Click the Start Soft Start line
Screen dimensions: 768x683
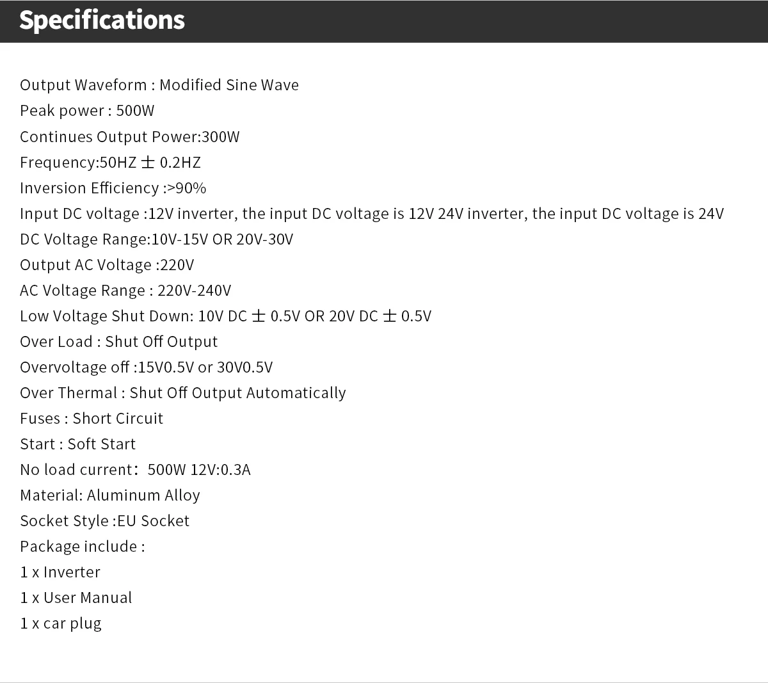[78, 444]
